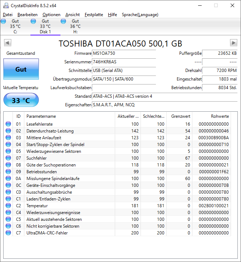Click raw value 002B00100021 in Temperatur row

(x=213, y=206)
